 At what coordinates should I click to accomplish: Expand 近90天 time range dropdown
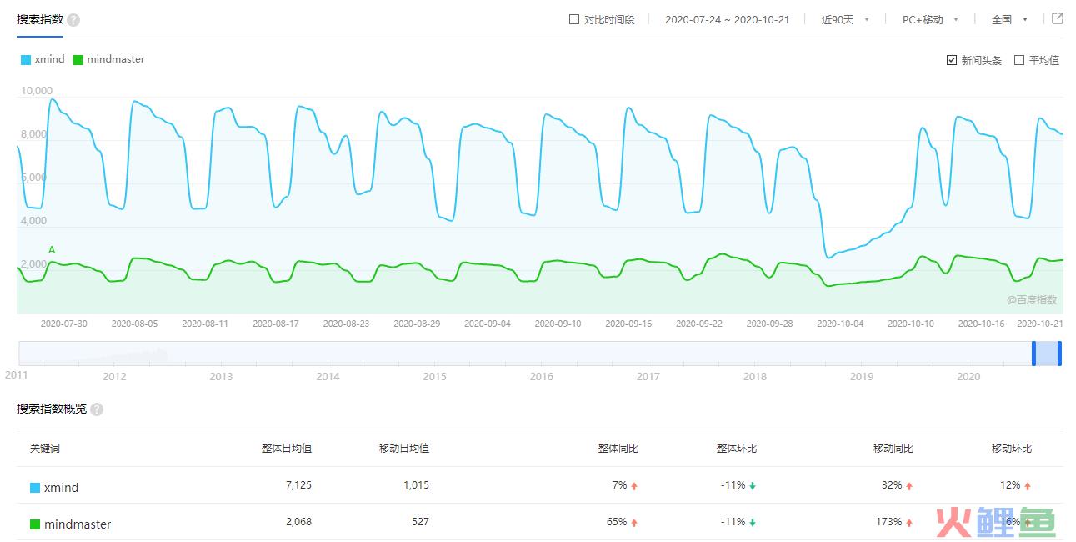(x=845, y=19)
